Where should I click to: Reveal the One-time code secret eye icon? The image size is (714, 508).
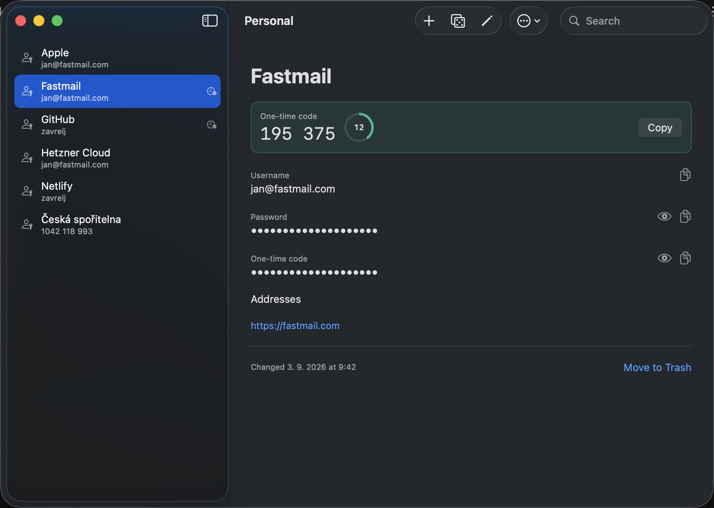[x=664, y=258]
